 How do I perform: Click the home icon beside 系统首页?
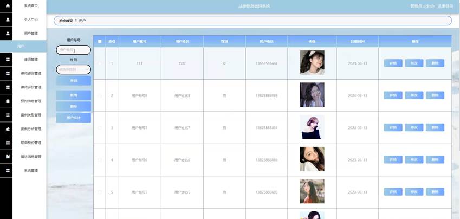pos(8,5)
